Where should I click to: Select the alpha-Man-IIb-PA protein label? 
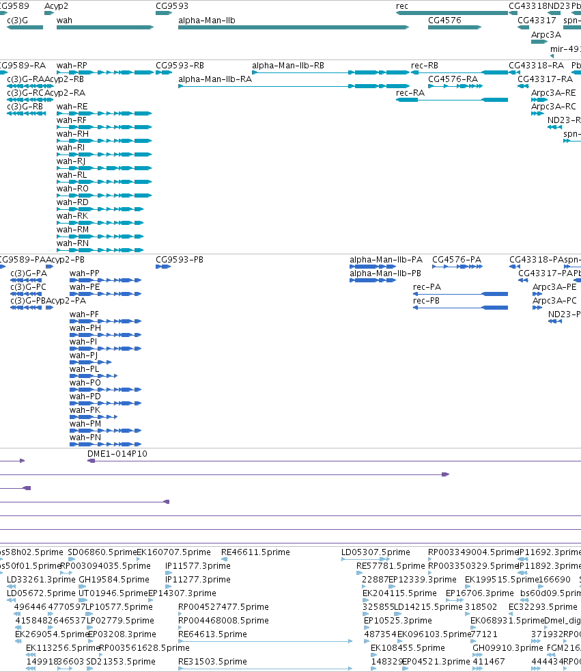click(x=386, y=260)
